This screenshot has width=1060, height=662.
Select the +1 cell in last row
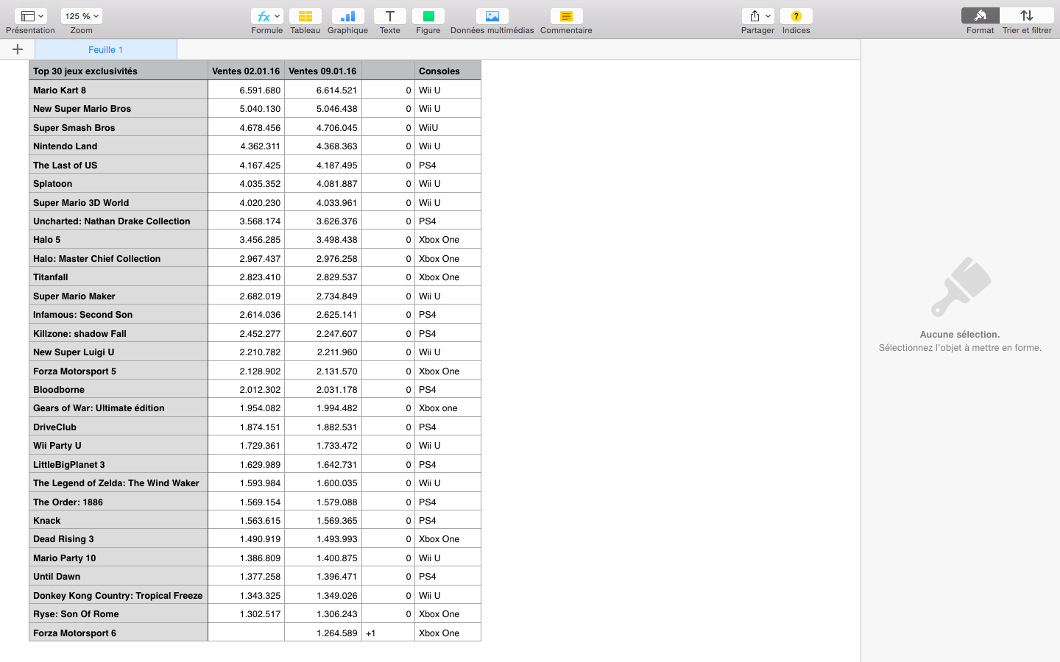388,633
